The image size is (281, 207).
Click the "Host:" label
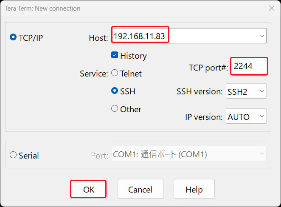click(x=98, y=38)
